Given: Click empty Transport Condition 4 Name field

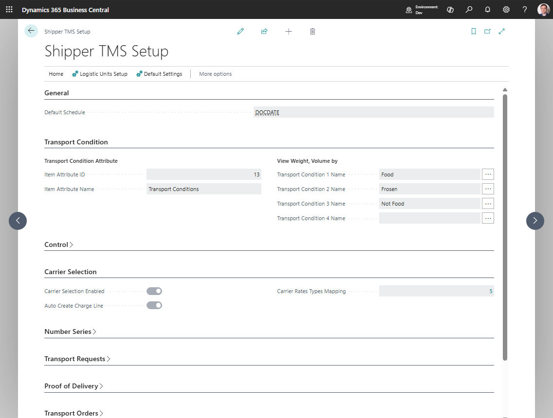Looking at the screenshot, I should click(429, 218).
